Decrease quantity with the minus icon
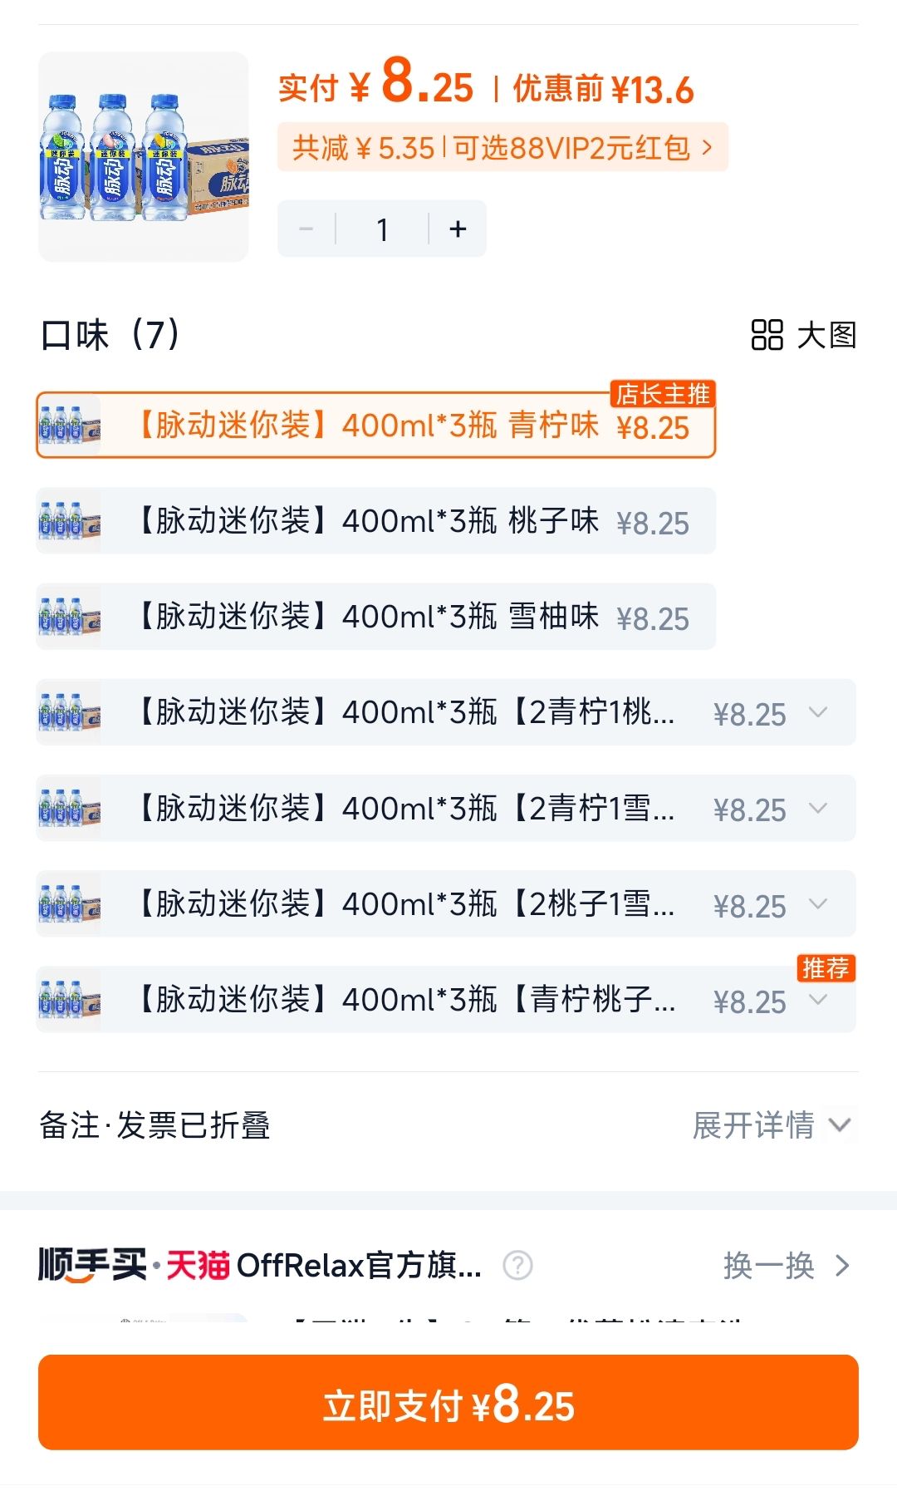 tap(306, 229)
